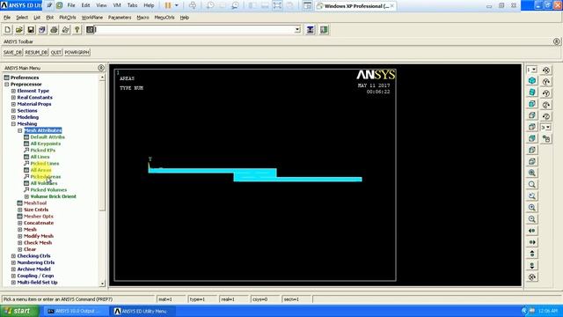This screenshot has height=317, width=563.
Task: Click the Open ANSYS File folder icon
Action: (x=19, y=30)
